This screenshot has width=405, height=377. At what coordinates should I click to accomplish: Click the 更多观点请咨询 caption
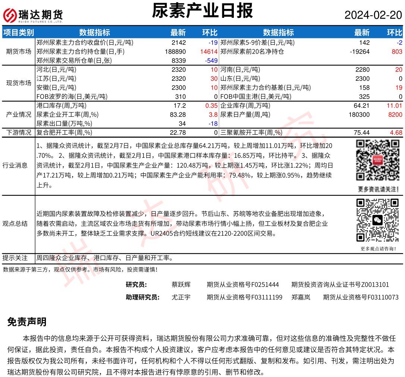click(x=377, y=249)
